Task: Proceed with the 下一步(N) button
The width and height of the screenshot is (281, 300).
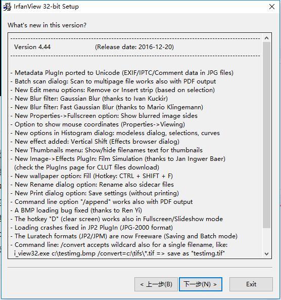Action: (x=201, y=284)
